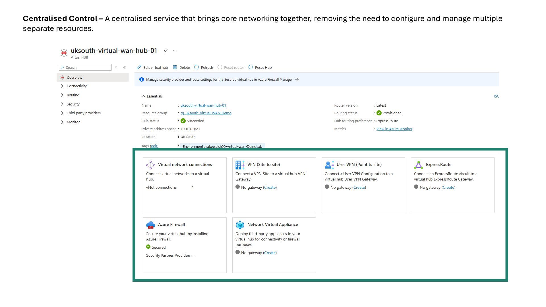Click the Refresh command label
This screenshot has height=307, width=546.
pos(207,67)
